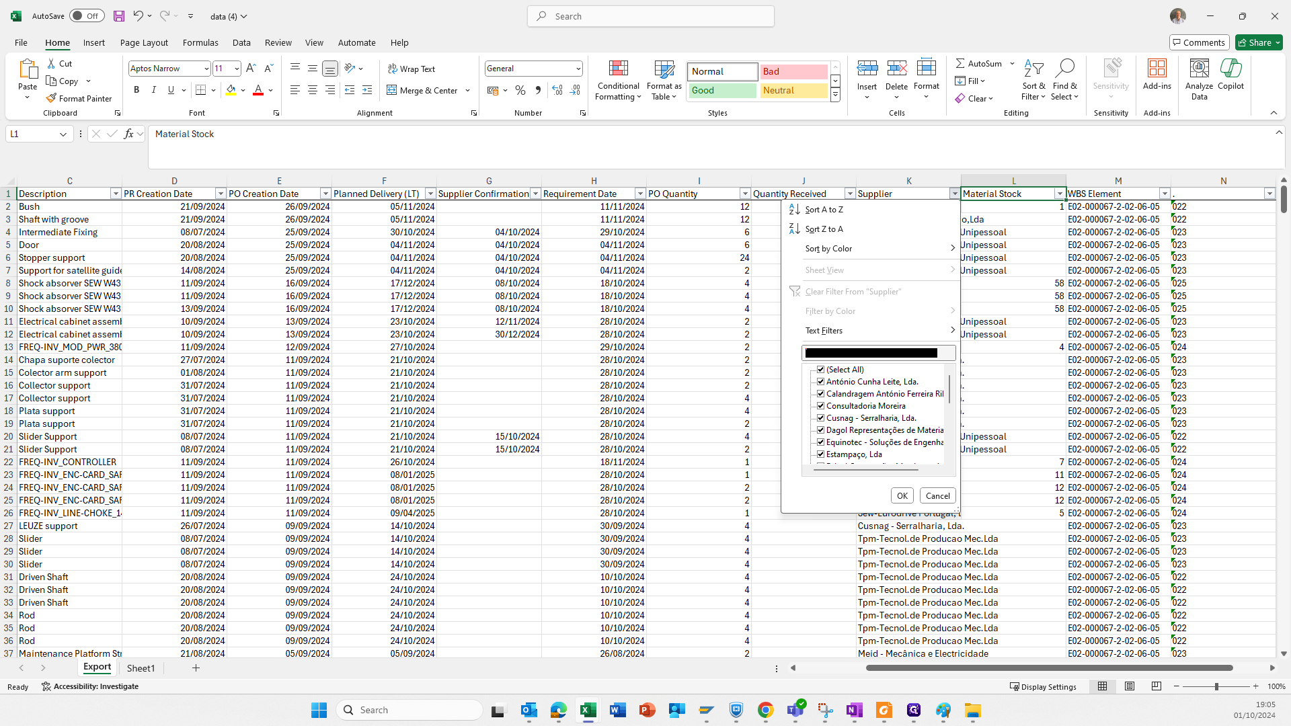Uncheck Estampaço, Lda supplier checkbox
Screen dimensions: 1291x726
pyautogui.click(x=820, y=454)
